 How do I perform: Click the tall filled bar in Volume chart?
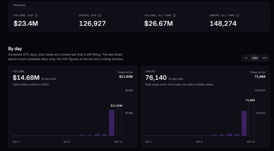point(112,123)
